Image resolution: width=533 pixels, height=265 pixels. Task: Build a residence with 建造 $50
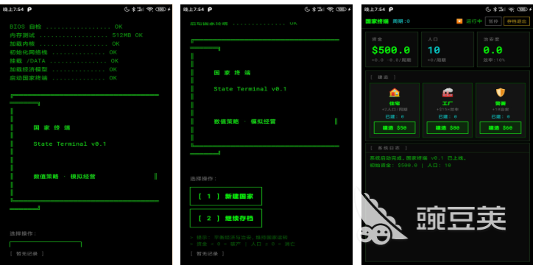click(x=395, y=128)
